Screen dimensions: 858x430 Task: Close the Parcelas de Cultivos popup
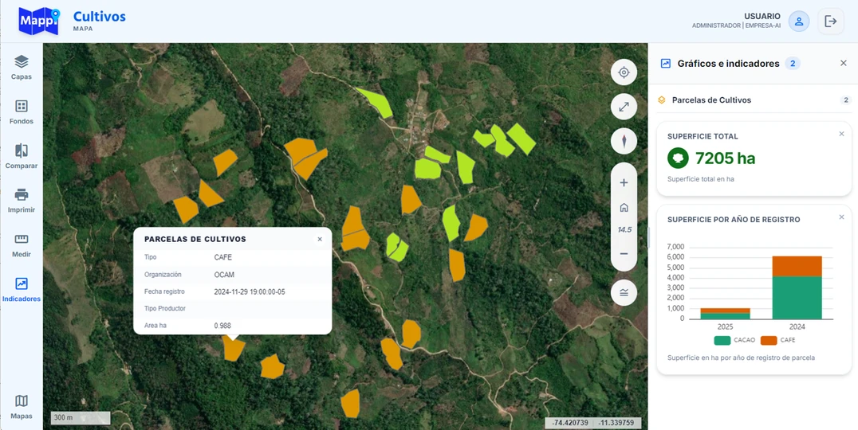(320, 240)
